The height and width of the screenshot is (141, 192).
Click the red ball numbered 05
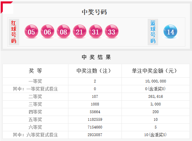point(31,31)
